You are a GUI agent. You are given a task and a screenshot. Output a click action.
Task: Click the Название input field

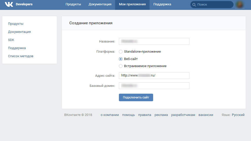click(x=154, y=41)
